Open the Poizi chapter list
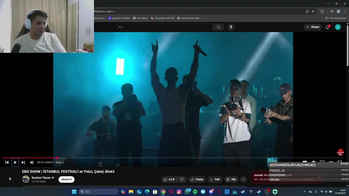This screenshot has width=349, height=196. tap(60, 163)
